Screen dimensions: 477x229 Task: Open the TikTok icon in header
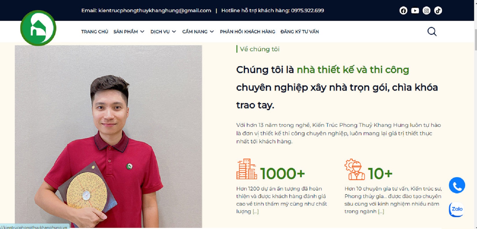pos(438,11)
